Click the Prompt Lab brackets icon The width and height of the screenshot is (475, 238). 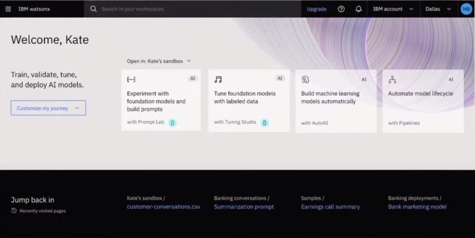tap(131, 79)
